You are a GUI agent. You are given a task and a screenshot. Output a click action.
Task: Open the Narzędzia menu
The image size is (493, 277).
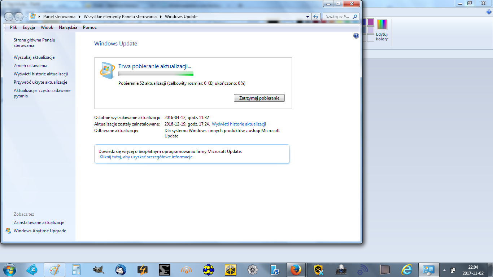point(68,27)
